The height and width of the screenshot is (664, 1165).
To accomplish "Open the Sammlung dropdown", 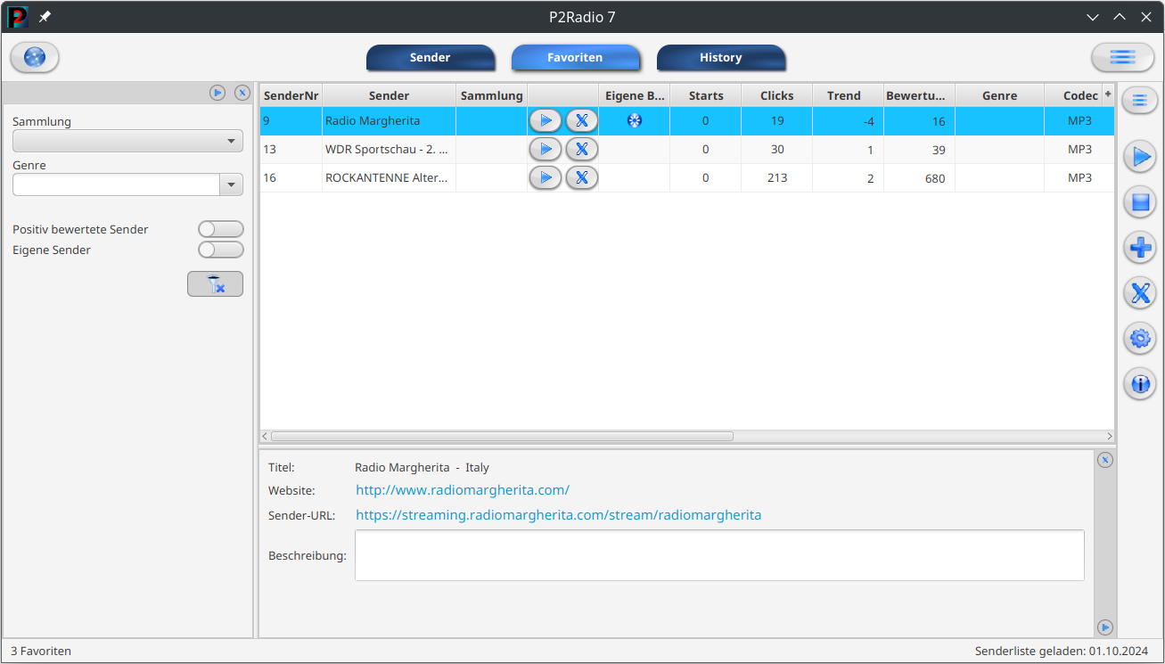I will (127, 141).
